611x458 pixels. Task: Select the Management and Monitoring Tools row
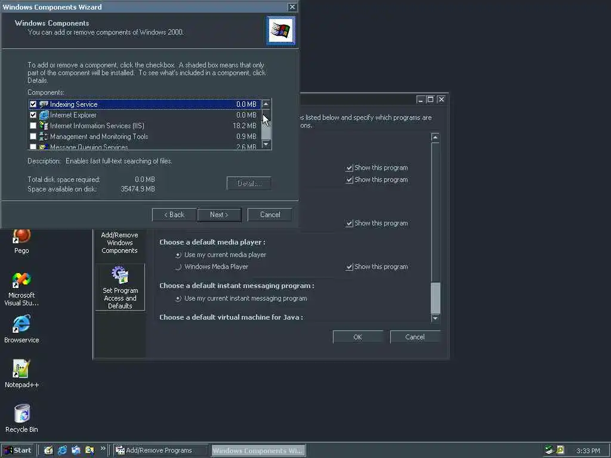pyautogui.click(x=145, y=137)
